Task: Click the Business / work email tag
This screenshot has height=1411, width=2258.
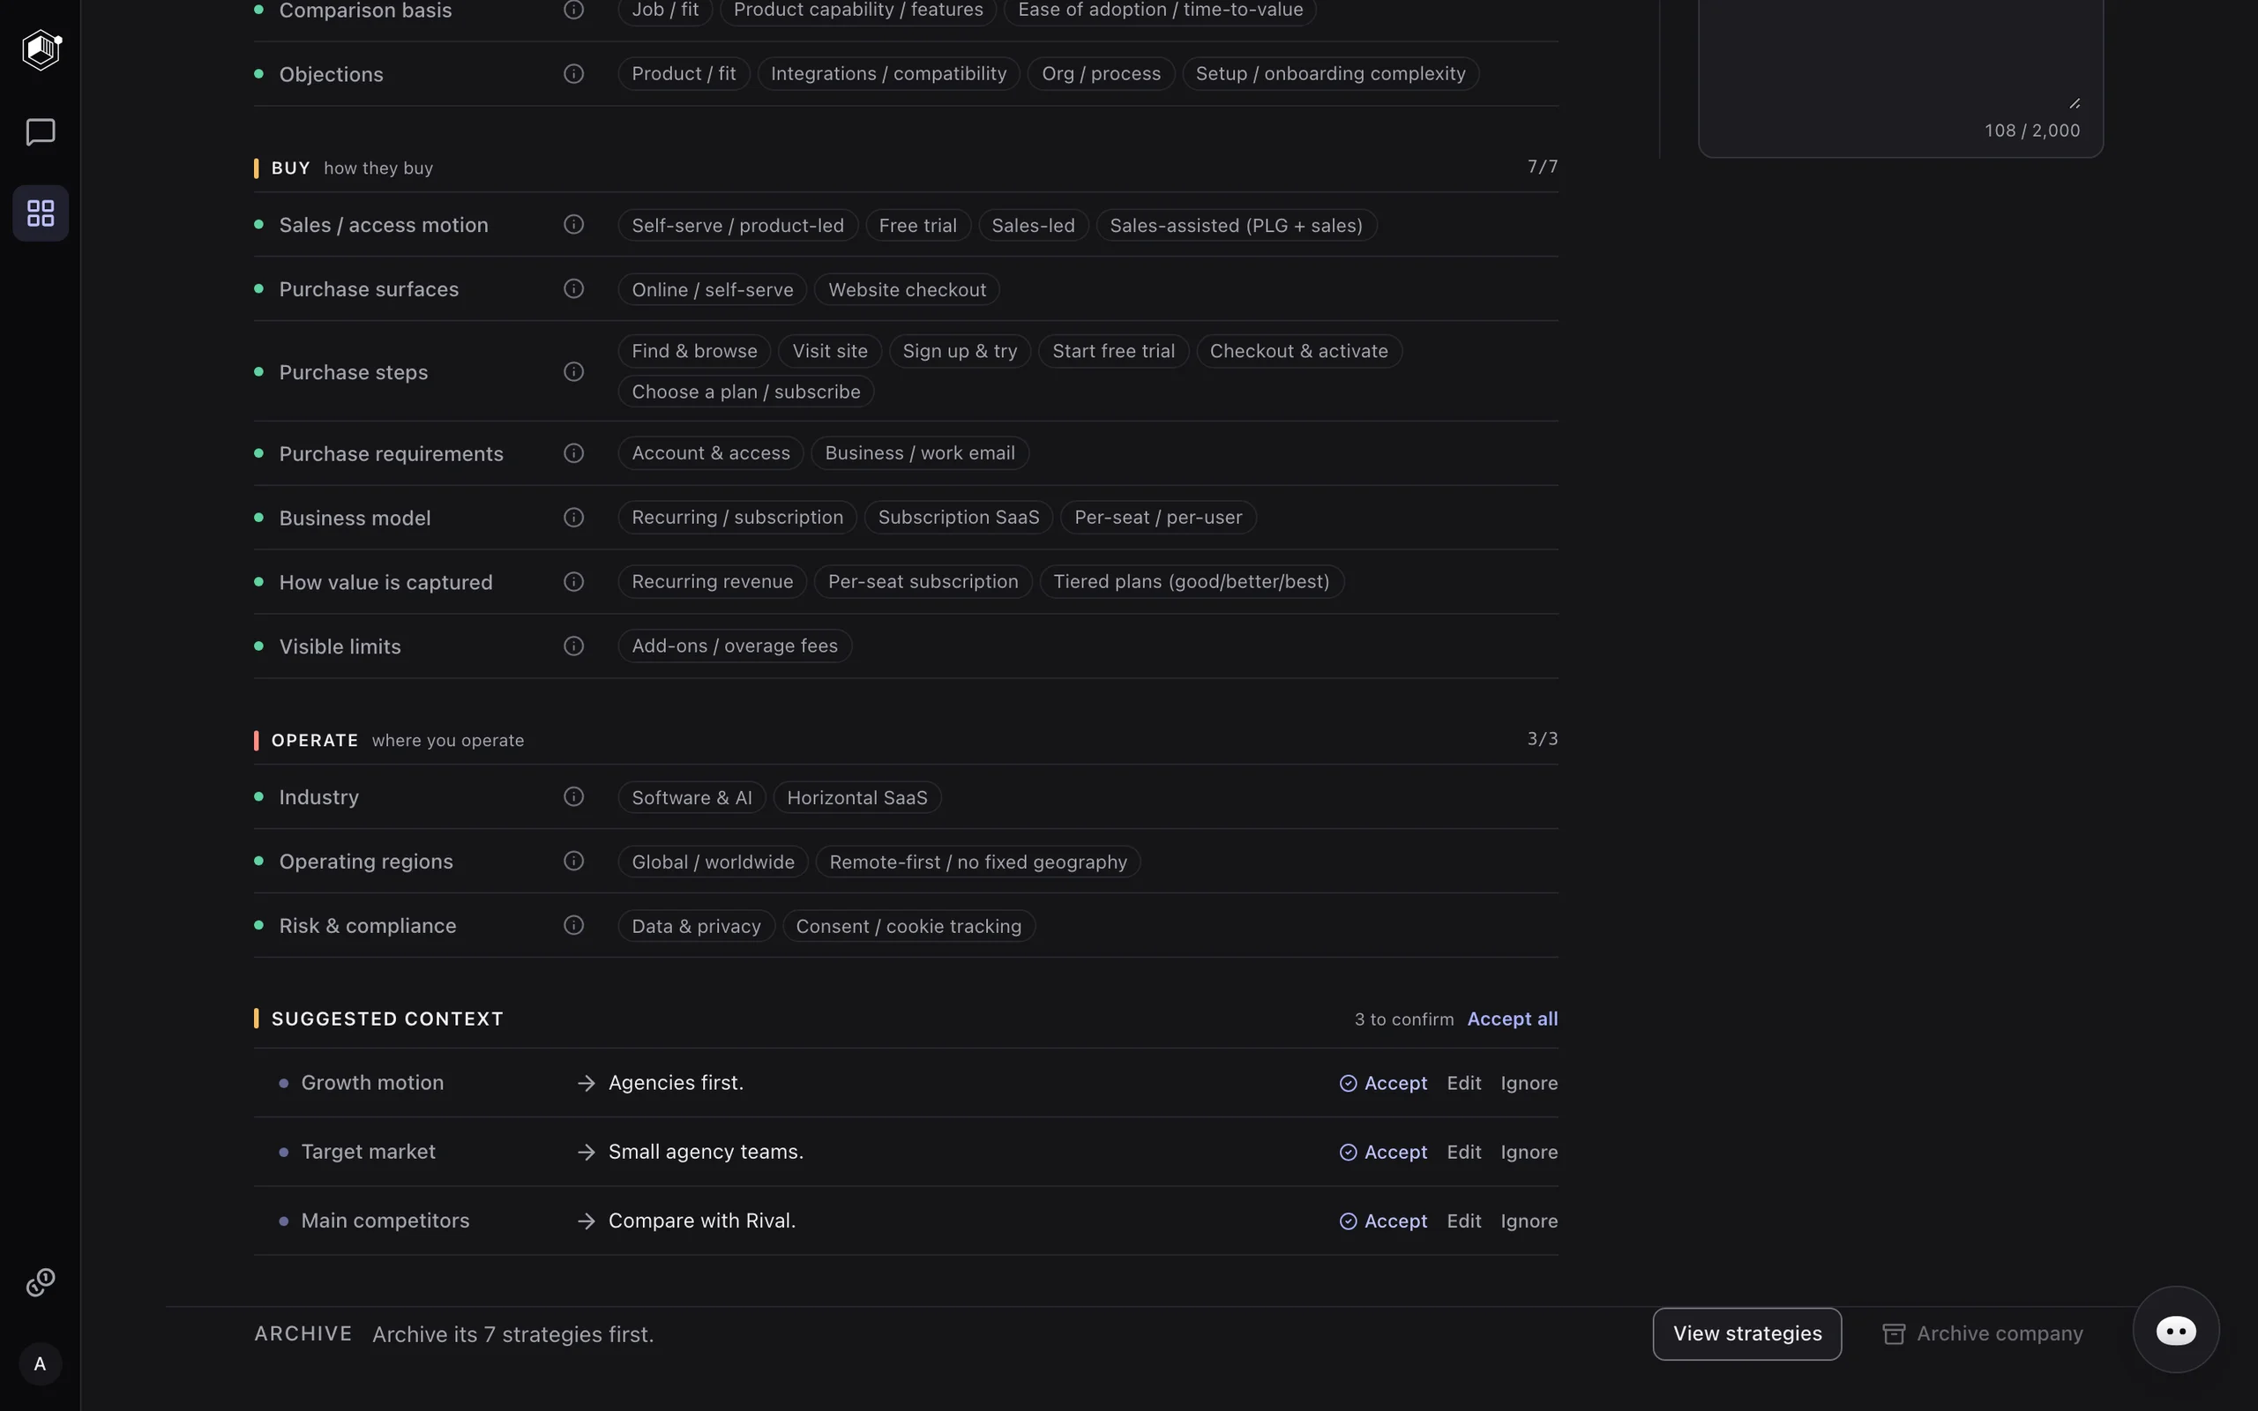Action: 919,453
